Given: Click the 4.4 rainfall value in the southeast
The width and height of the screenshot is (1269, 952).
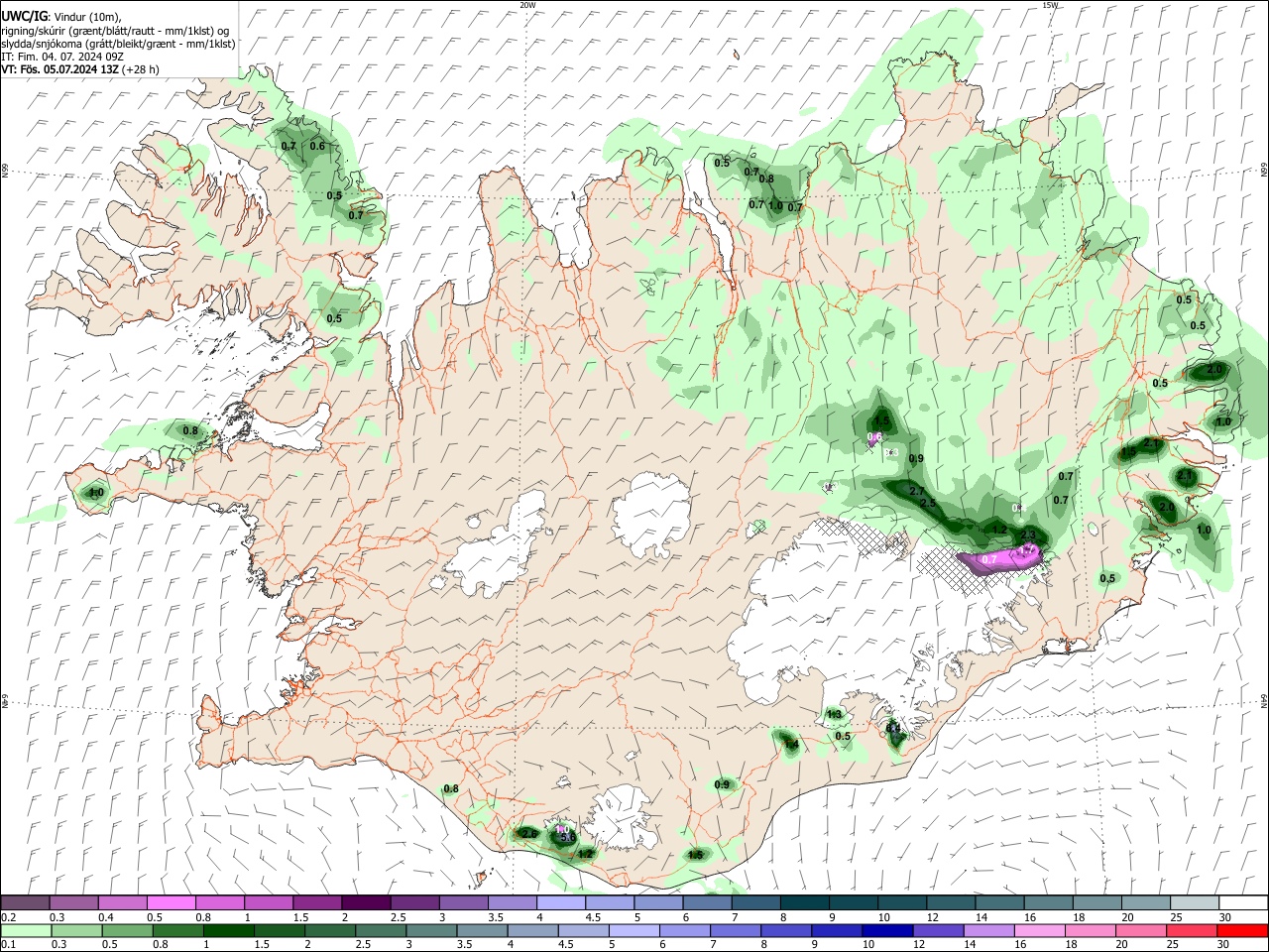Looking at the screenshot, I should [x=893, y=729].
